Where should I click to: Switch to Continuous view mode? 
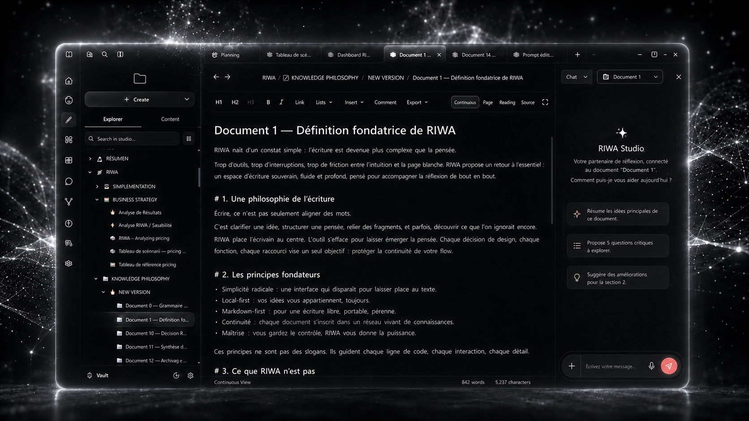tap(465, 102)
